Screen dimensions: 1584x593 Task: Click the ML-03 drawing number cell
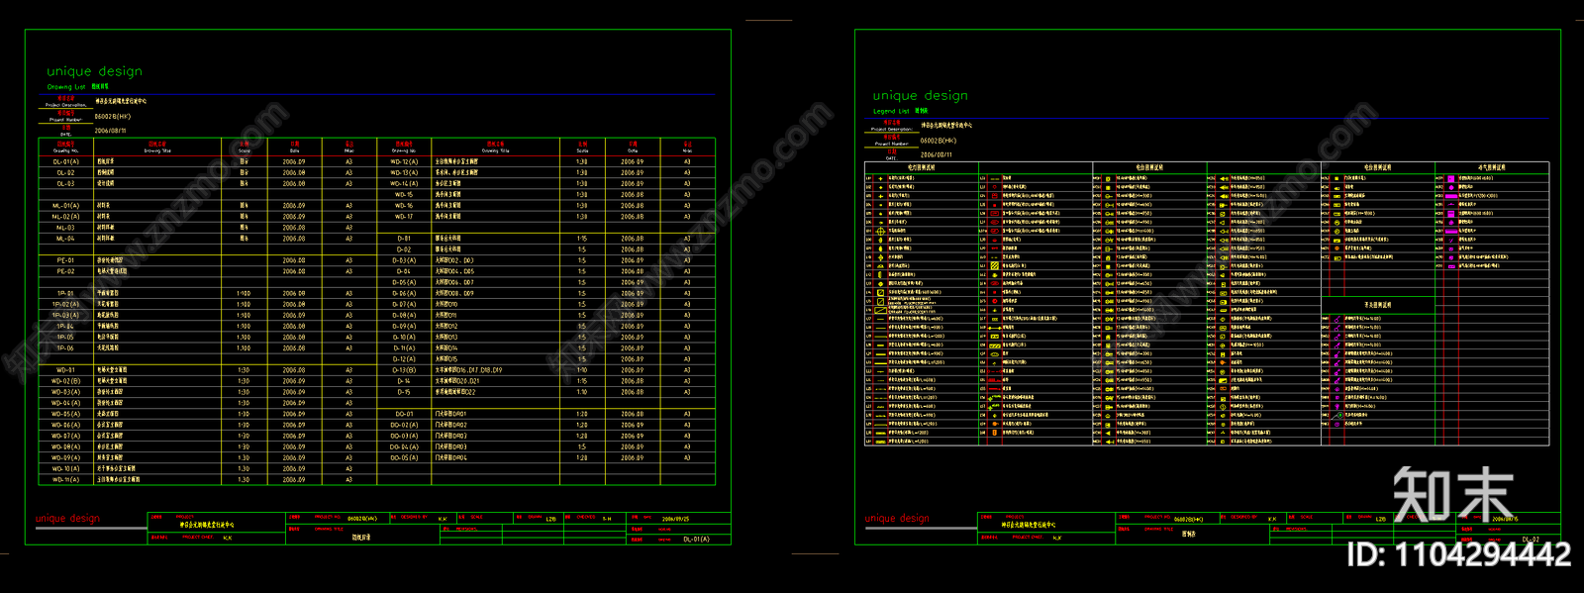point(64,228)
